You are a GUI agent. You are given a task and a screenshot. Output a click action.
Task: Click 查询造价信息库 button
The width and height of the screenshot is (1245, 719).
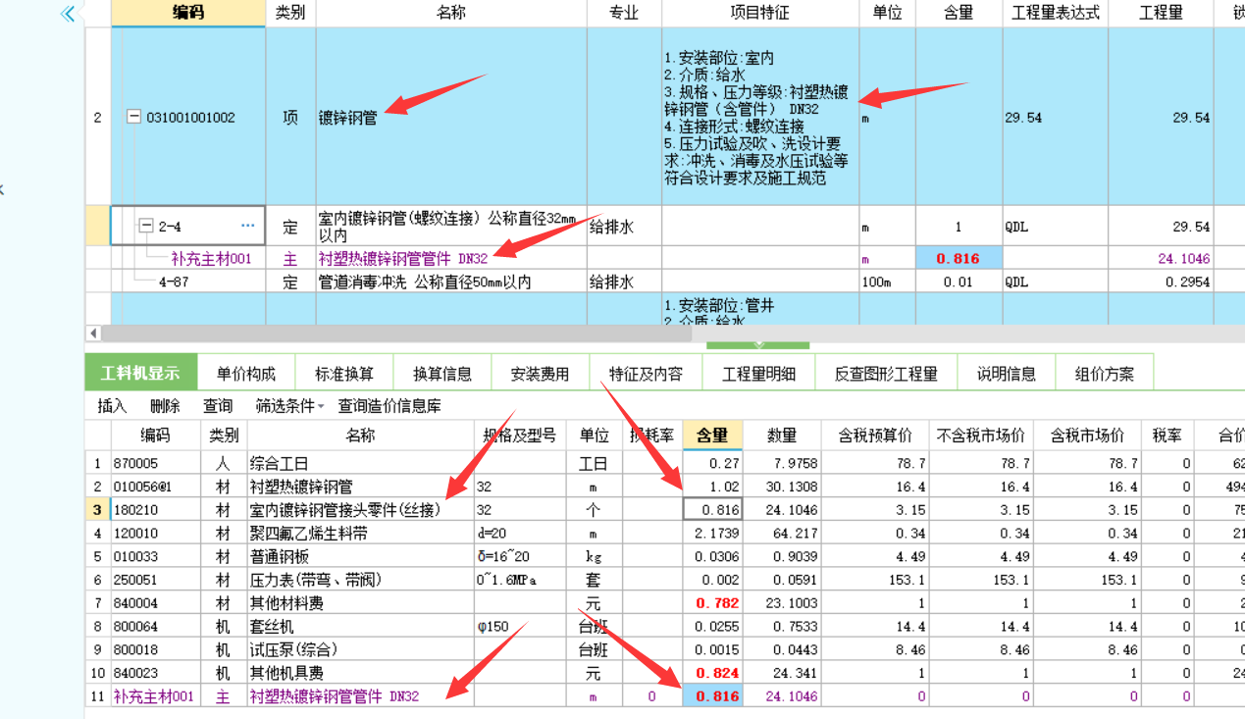(389, 406)
